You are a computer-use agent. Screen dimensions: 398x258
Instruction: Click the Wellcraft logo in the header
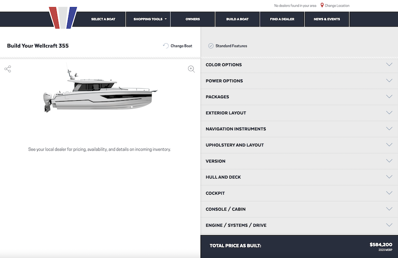tap(63, 17)
